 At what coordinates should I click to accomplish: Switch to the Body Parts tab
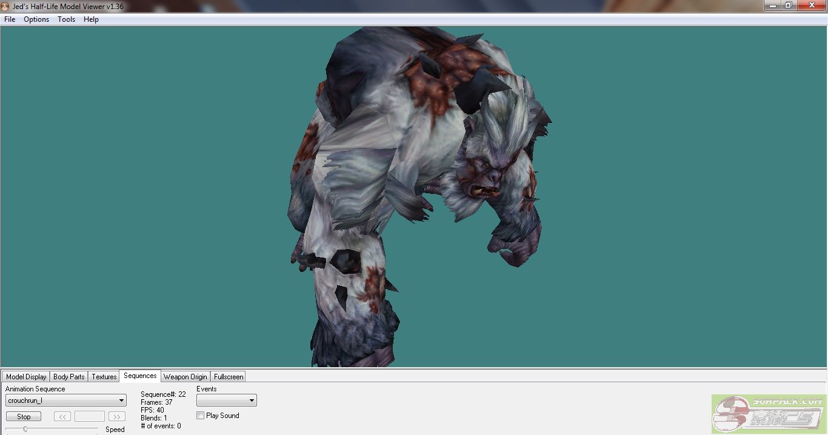(x=68, y=377)
